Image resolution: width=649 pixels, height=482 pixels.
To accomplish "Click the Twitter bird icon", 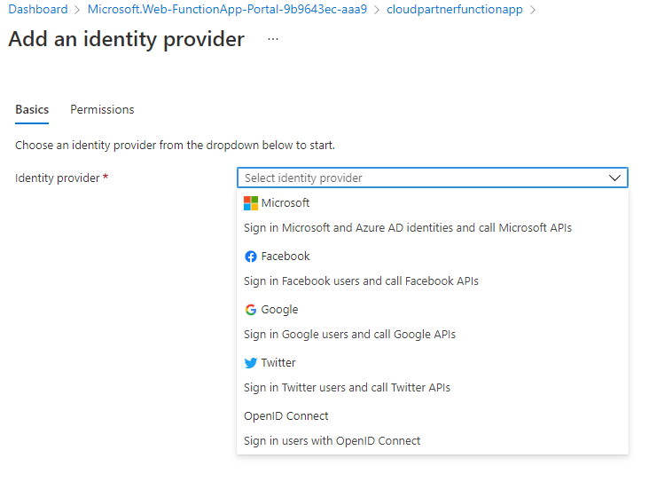I will pyautogui.click(x=251, y=363).
